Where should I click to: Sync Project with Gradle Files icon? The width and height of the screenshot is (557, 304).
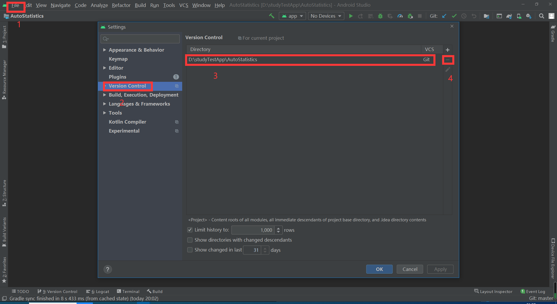click(x=509, y=16)
